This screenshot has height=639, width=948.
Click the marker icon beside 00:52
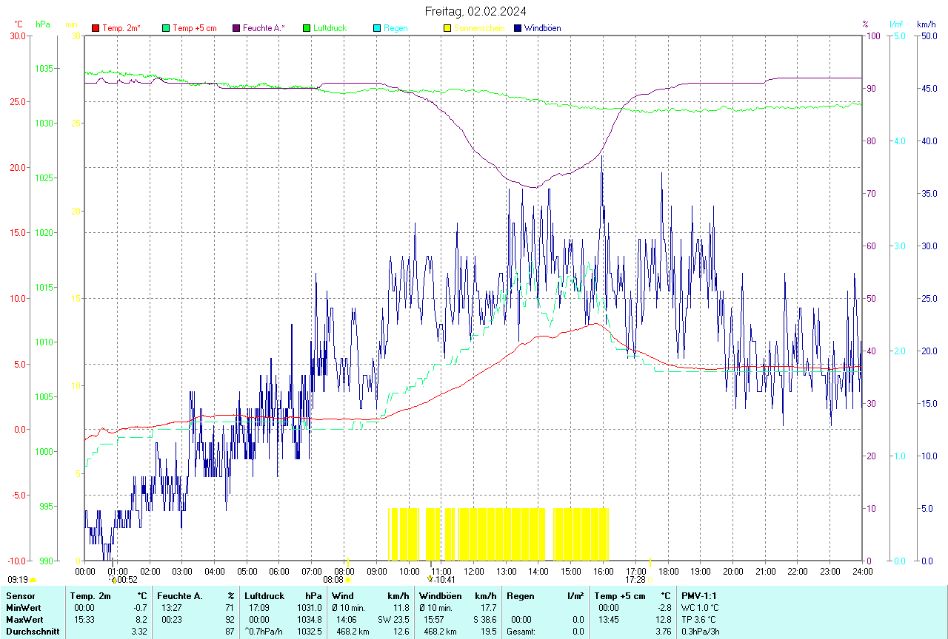tap(114, 580)
